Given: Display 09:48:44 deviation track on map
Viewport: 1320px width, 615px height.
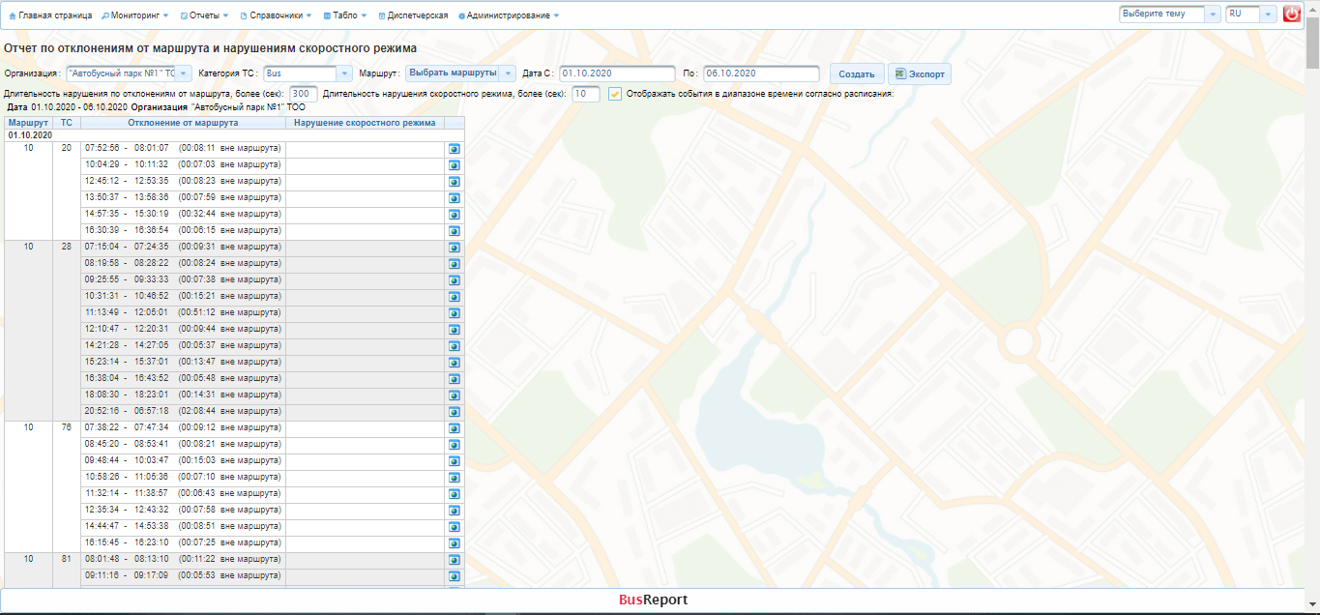Looking at the screenshot, I should point(455,461).
